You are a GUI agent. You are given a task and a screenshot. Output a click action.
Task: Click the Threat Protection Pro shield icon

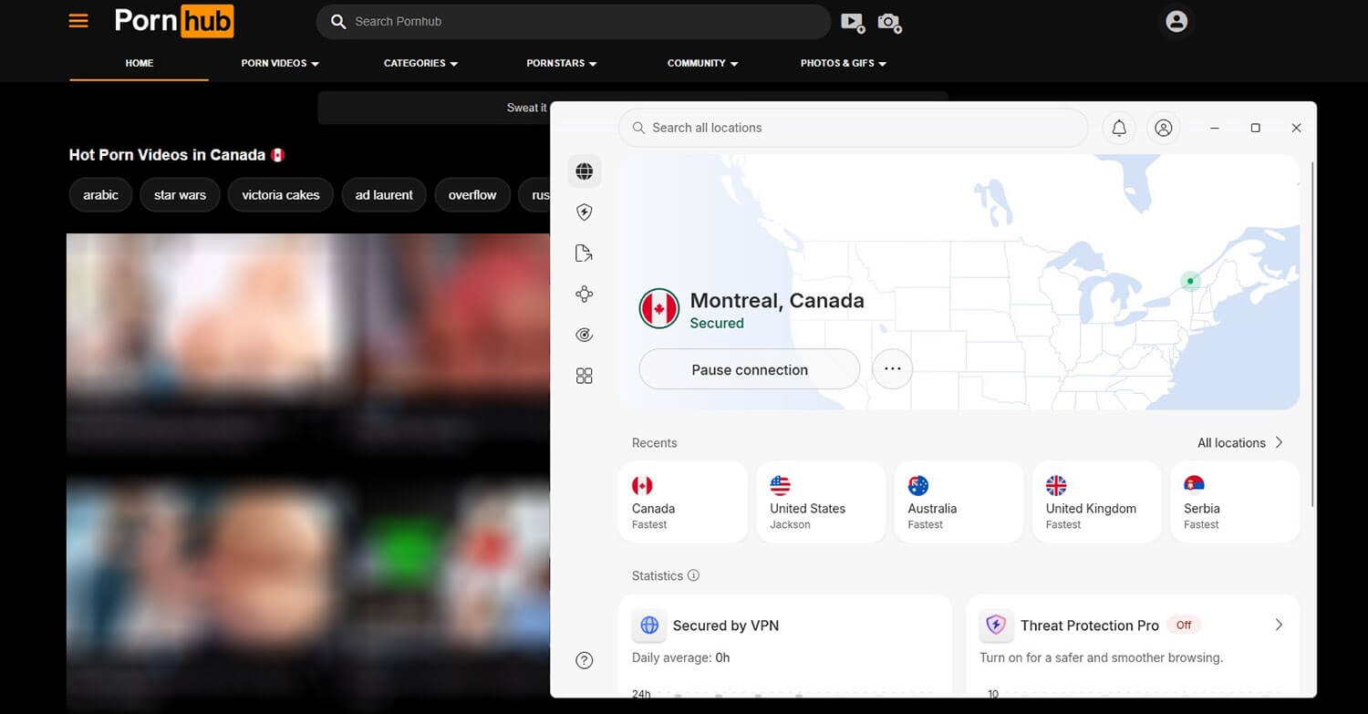point(996,626)
